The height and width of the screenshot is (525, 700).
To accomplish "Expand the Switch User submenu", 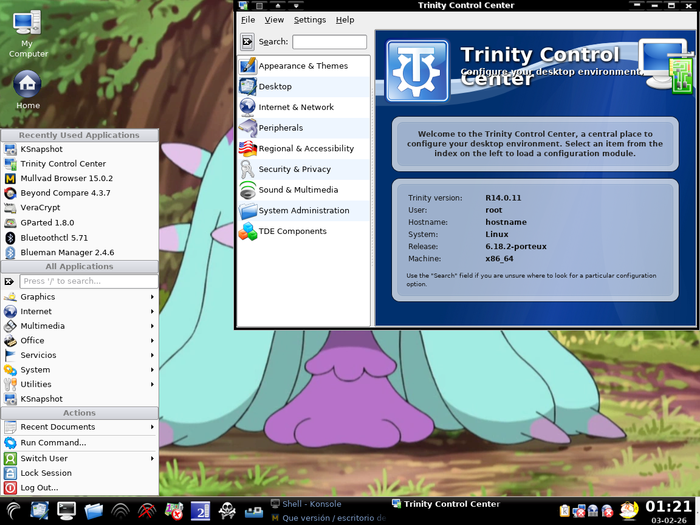I will tap(80, 459).
